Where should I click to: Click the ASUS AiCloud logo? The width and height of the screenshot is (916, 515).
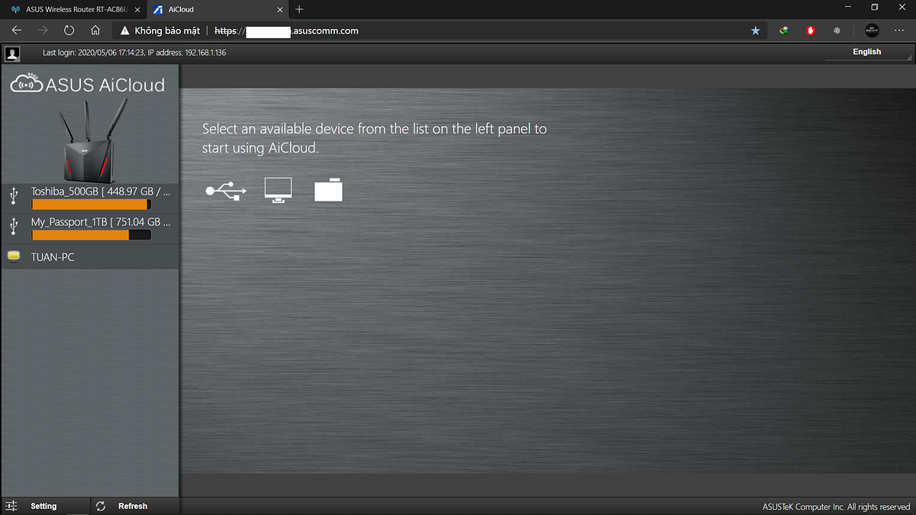89,84
